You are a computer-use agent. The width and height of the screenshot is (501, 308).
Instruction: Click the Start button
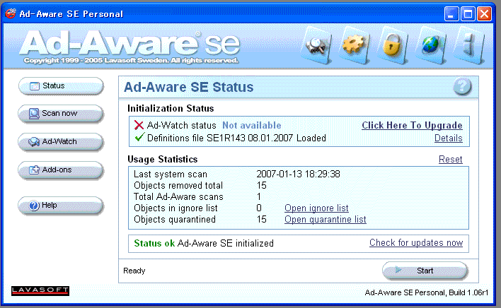(x=425, y=271)
